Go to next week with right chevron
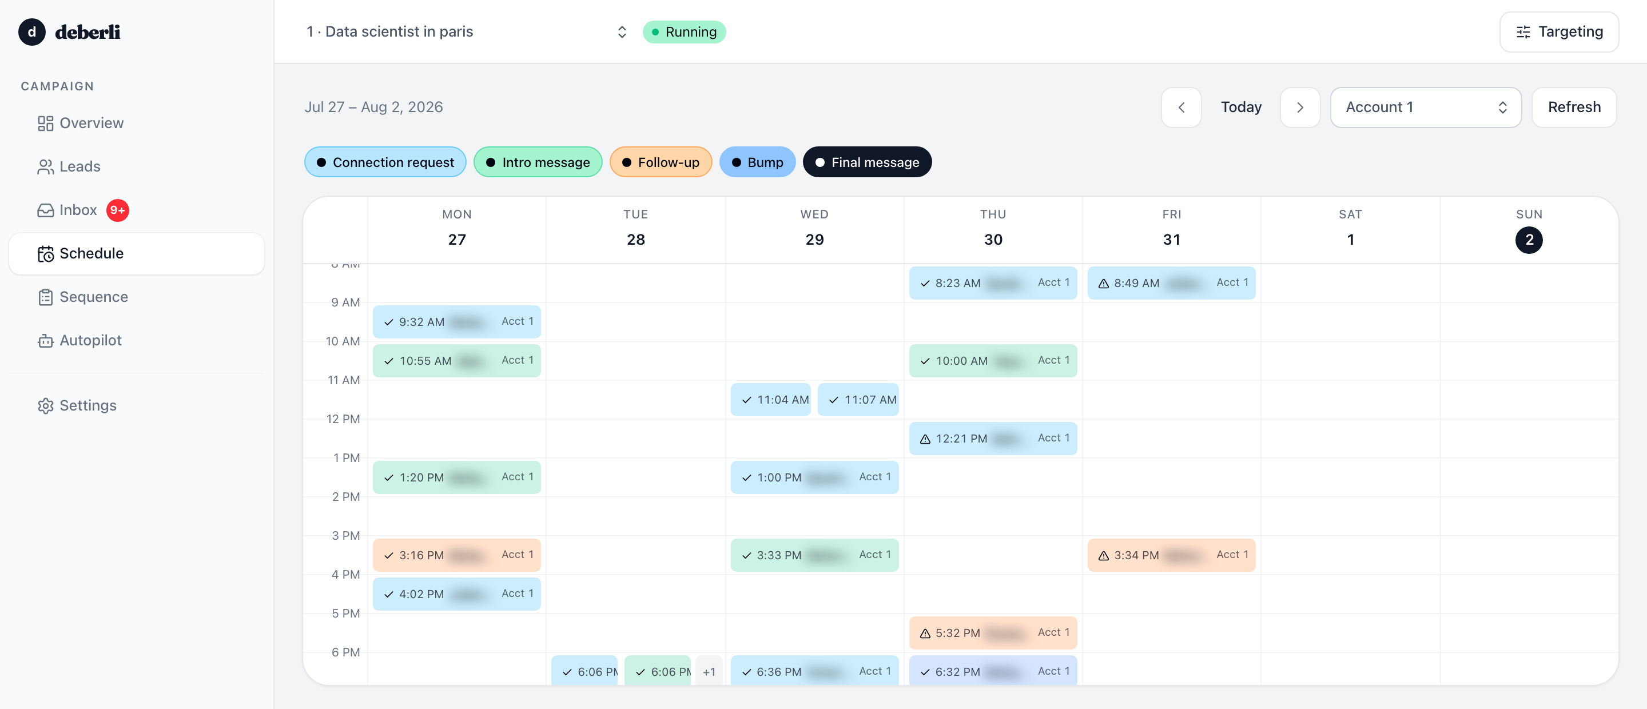This screenshot has height=709, width=1647. [x=1300, y=107]
